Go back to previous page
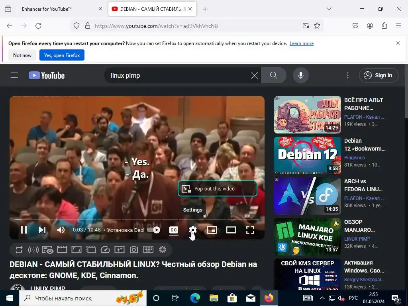 click(10, 26)
